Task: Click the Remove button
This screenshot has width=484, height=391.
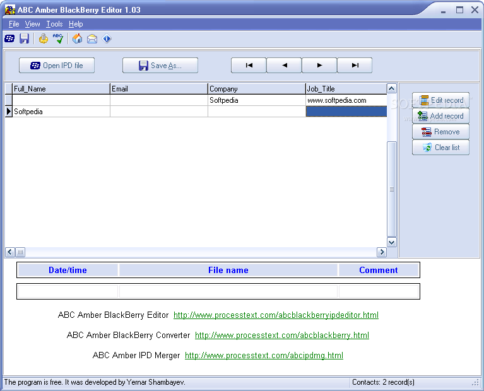Action: [x=441, y=132]
